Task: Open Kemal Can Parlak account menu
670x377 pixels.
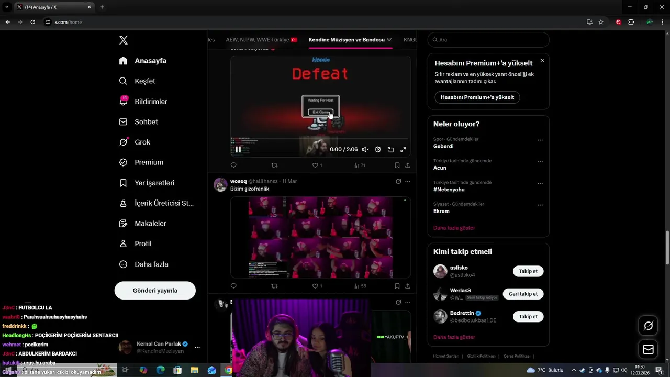Action: pyautogui.click(x=159, y=347)
